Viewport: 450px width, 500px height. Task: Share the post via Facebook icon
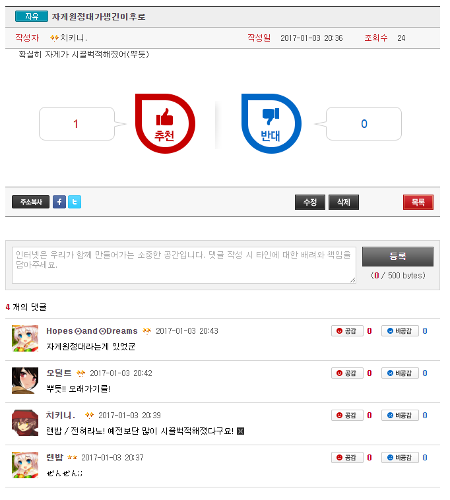tap(59, 202)
